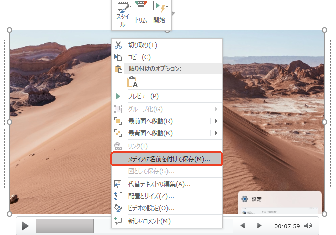Open ビデオの設定(O)... pane
The image size is (336, 235).
click(166, 208)
